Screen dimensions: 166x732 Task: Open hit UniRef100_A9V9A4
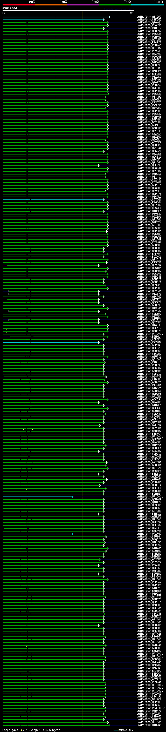(x=149, y=428)
